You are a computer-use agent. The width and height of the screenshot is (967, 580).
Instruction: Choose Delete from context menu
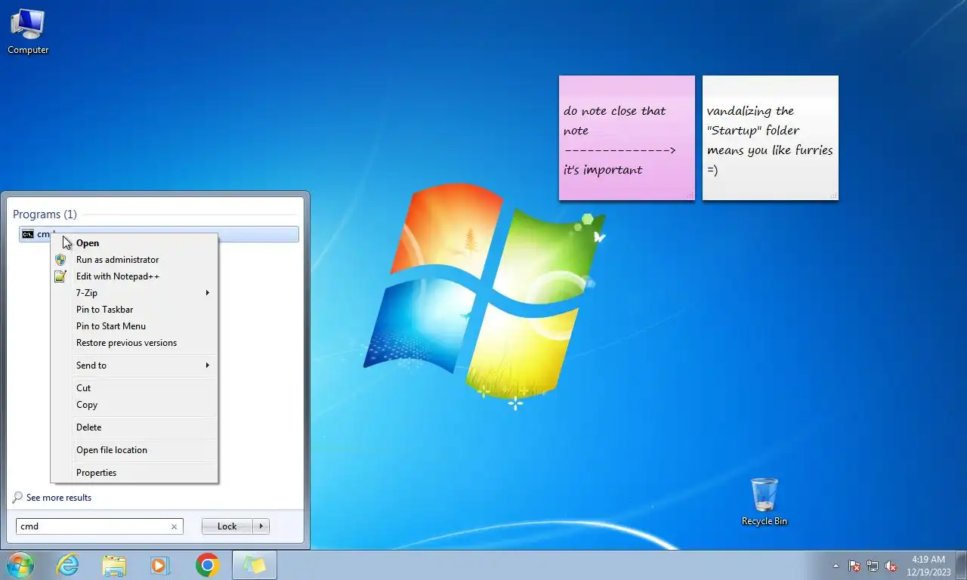click(134, 427)
